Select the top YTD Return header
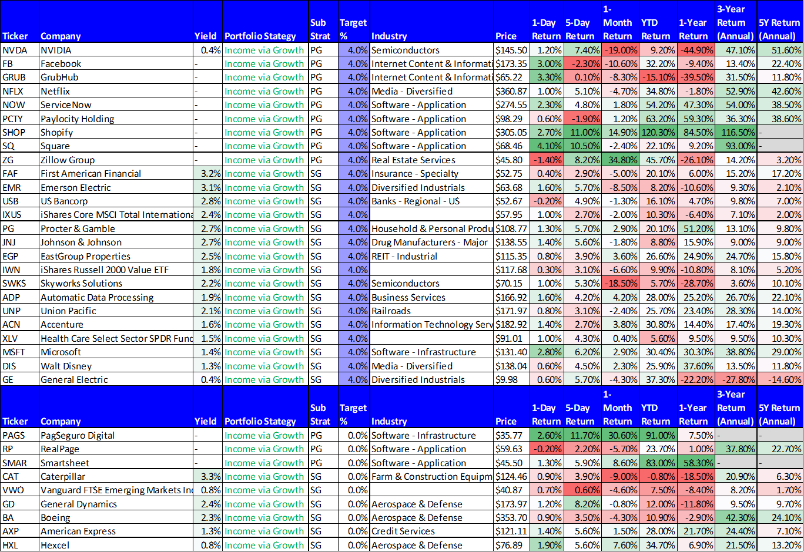The width and height of the screenshot is (804, 552). [658, 22]
